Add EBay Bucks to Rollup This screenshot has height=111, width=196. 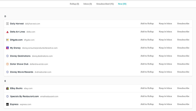pos(147,88)
